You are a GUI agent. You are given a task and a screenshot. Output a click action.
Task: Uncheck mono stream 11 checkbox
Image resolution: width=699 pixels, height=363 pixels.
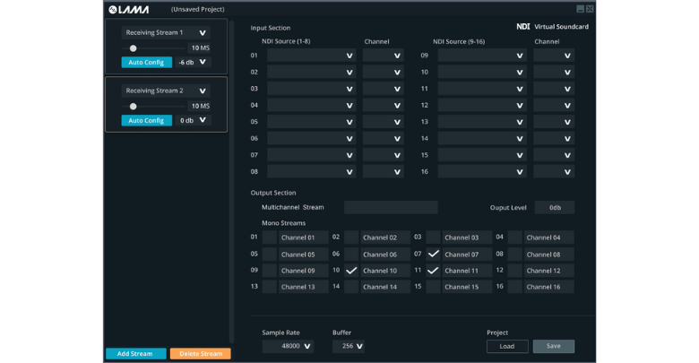(433, 271)
